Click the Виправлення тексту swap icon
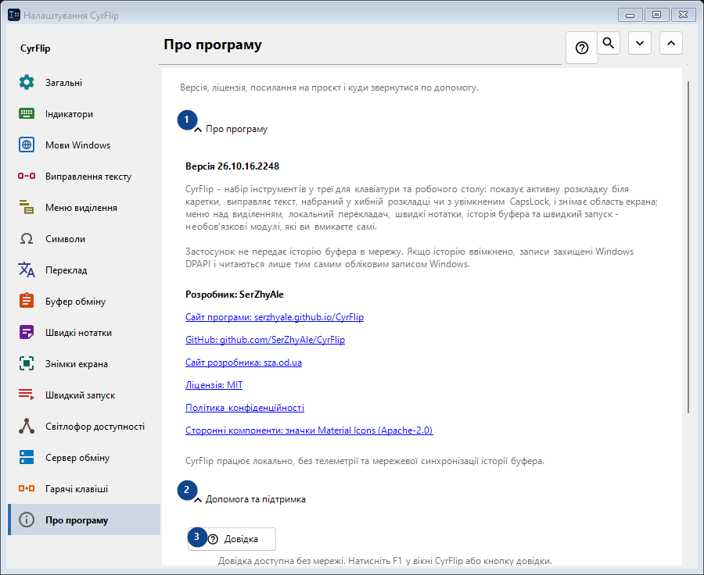This screenshot has width=704, height=575. click(x=27, y=177)
